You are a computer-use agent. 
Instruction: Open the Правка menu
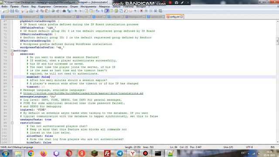pyautogui.click(x=14, y=7)
